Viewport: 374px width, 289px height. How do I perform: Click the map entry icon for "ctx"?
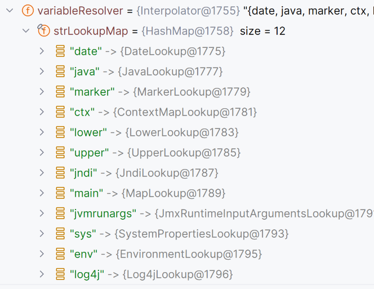[60, 112]
